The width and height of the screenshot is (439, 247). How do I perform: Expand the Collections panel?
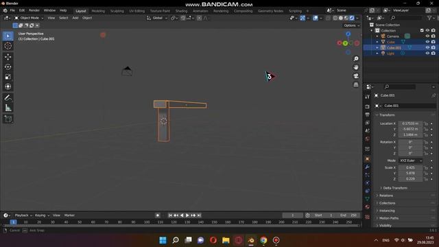coord(387,203)
